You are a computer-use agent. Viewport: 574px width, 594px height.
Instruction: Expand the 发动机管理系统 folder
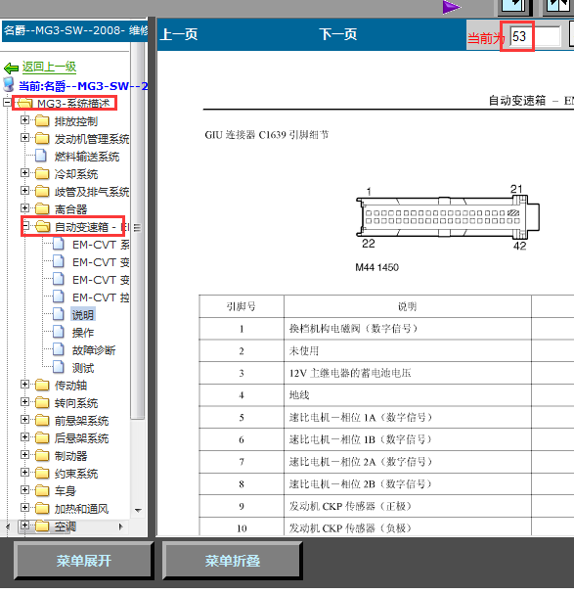[24, 138]
